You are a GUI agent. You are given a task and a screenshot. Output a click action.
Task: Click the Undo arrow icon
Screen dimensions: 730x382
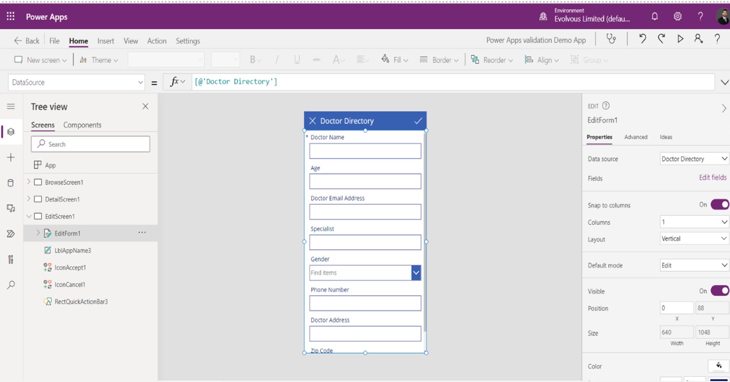643,39
